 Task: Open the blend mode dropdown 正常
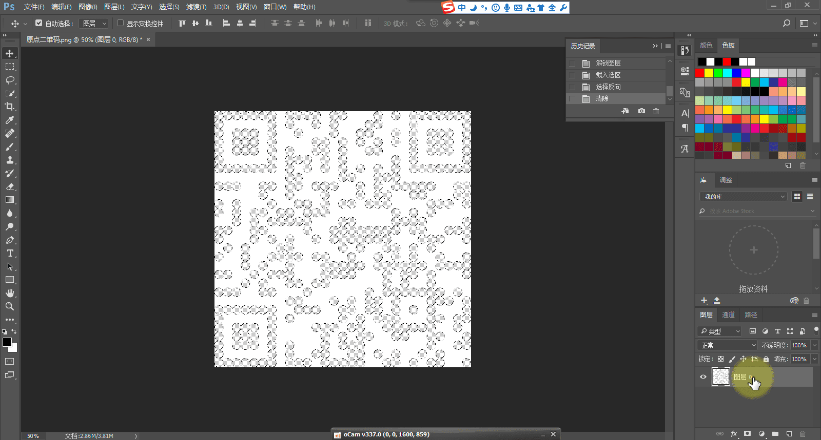[728, 345]
